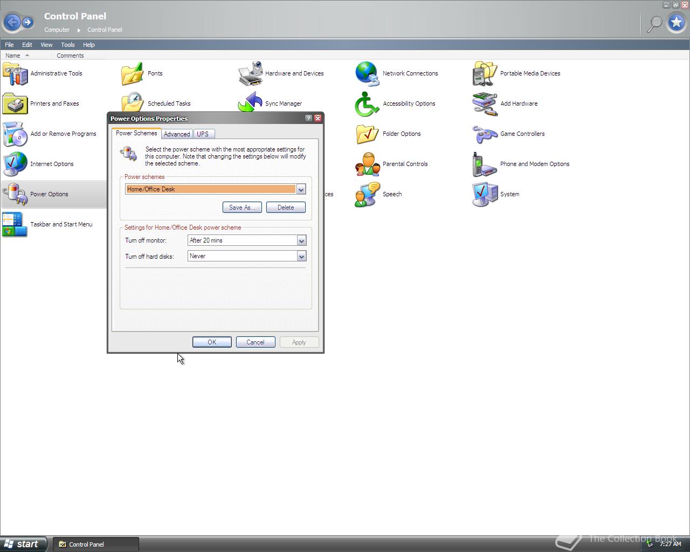
Task: Open the Help menu
Action: (88, 45)
